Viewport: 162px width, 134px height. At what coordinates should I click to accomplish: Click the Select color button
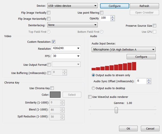[72, 95]
